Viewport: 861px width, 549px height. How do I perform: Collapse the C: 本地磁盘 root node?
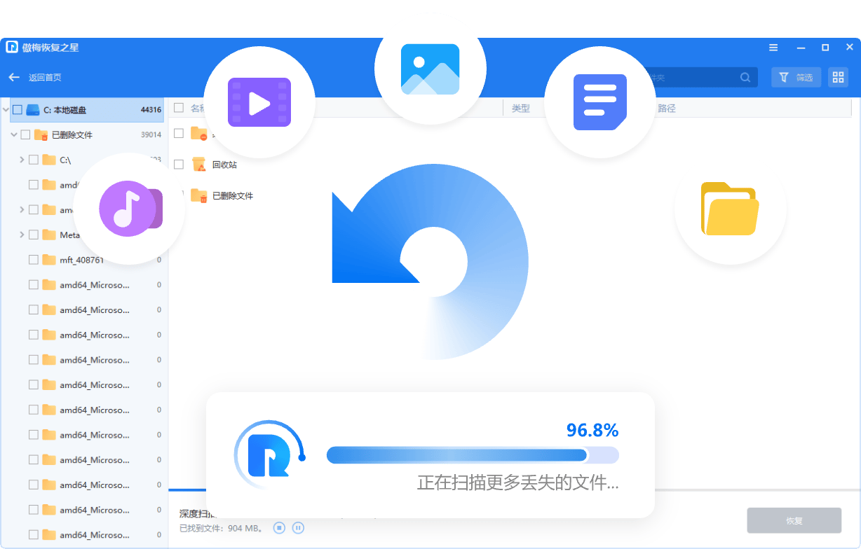(x=6, y=110)
